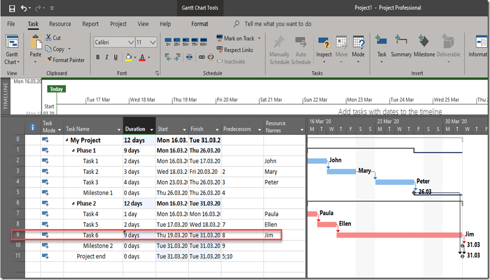Click the yellow background color button
This screenshot has width=490, height=280.
[128, 57]
